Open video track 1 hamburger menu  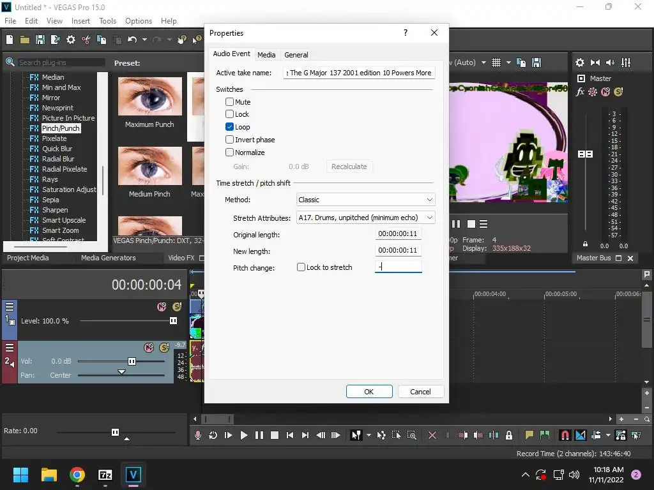10,307
